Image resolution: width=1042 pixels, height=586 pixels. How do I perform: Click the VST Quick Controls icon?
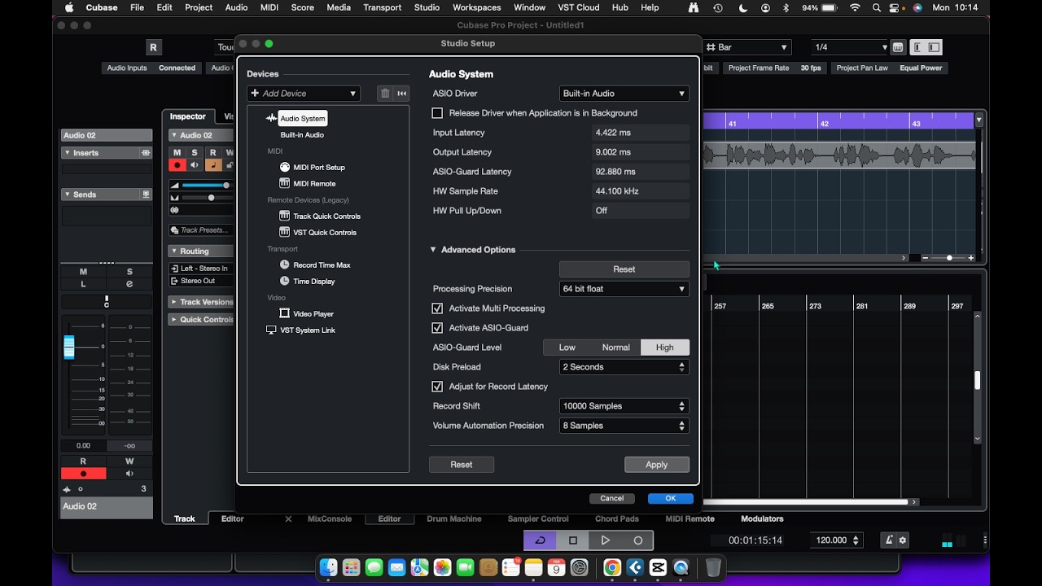(285, 232)
